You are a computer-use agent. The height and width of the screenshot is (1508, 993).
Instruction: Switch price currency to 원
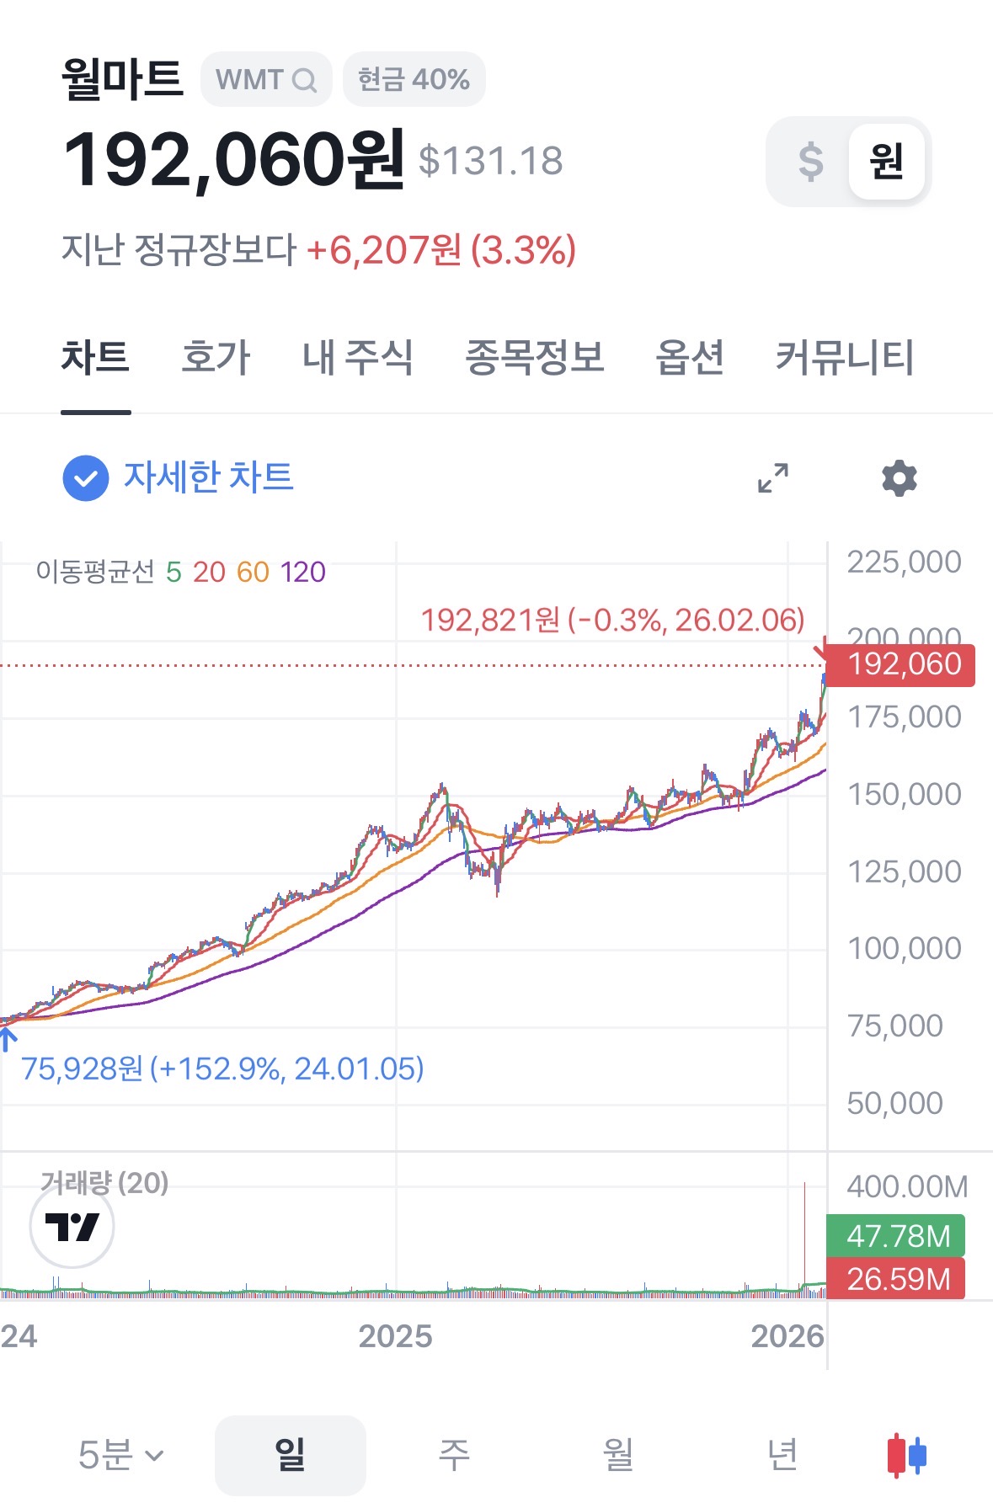[x=886, y=162]
